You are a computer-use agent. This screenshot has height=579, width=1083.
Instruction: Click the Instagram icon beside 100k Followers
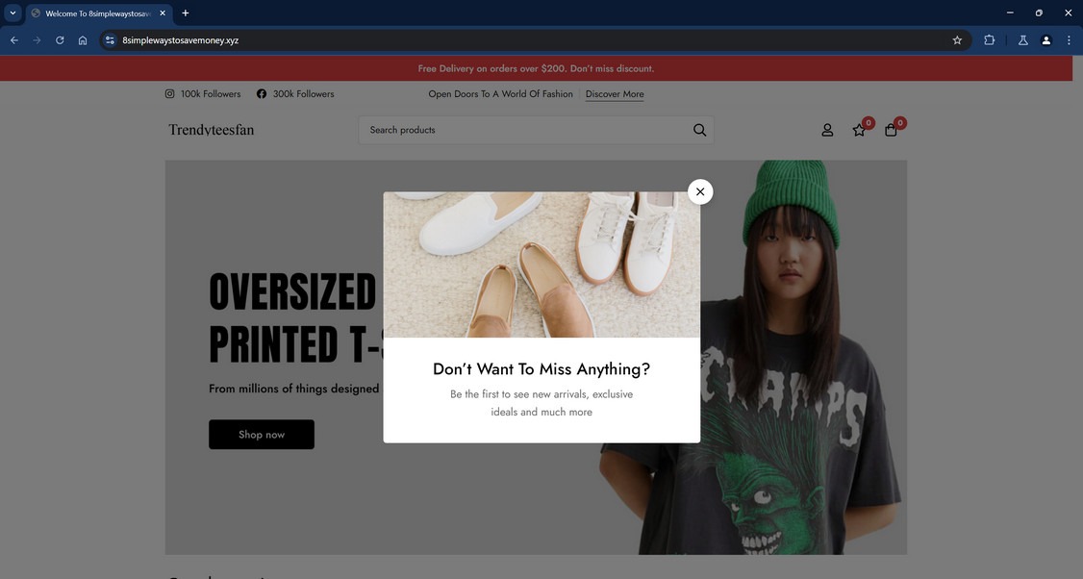[169, 94]
